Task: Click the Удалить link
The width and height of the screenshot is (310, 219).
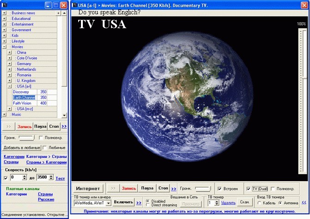Action: coord(229,203)
